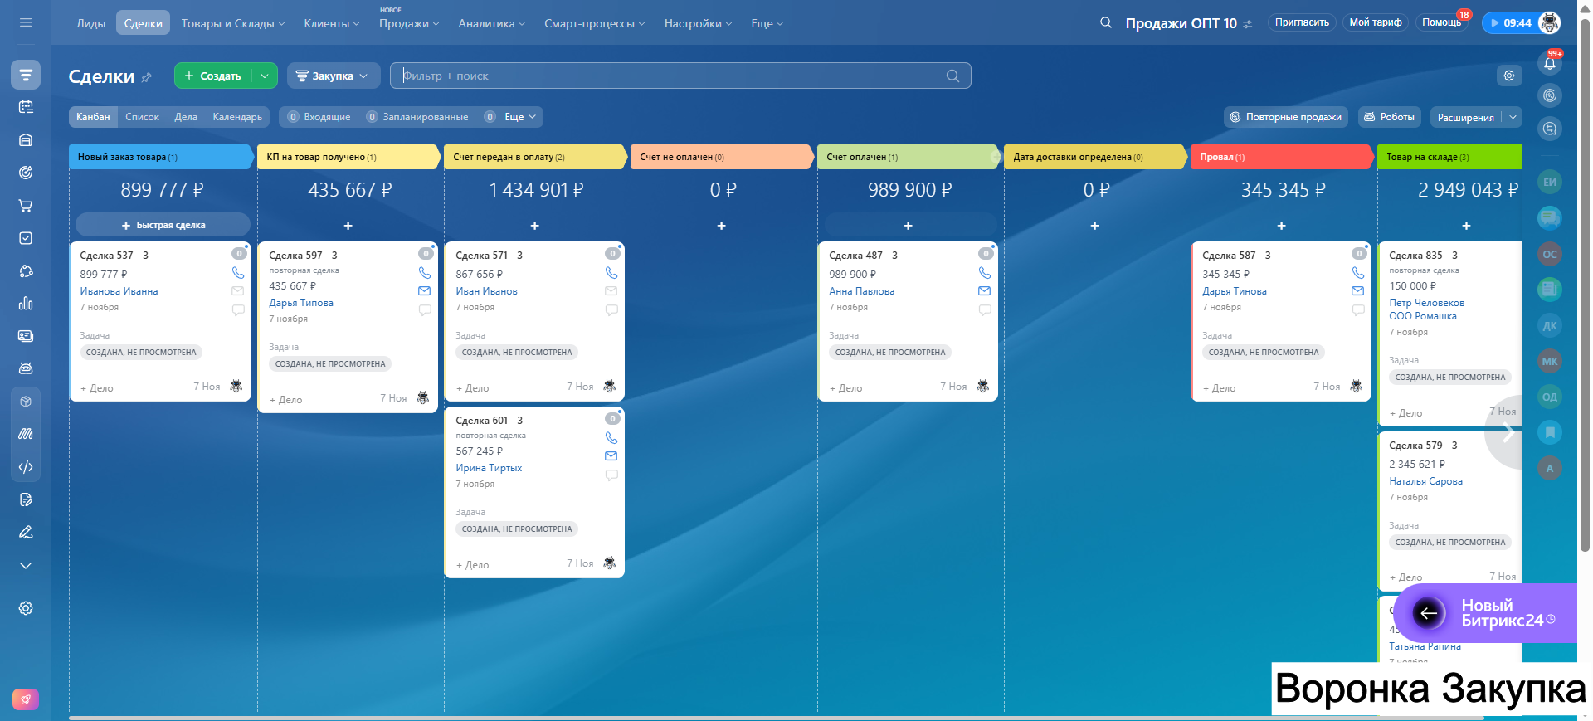
Task: Click the horizontal Kanban scrollbar at the bottom
Action: pyautogui.click(x=776, y=718)
